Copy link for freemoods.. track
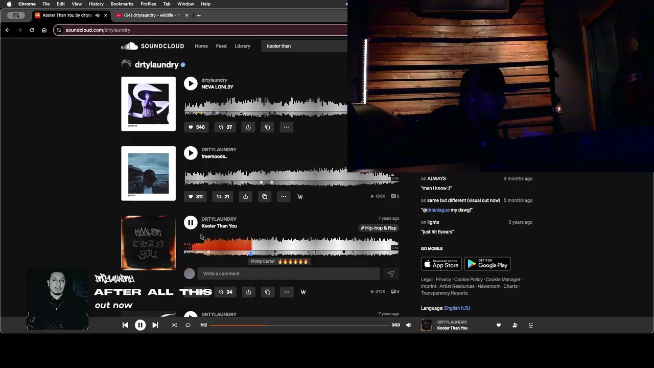The width and height of the screenshot is (654, 368). [x=265, y=196]
